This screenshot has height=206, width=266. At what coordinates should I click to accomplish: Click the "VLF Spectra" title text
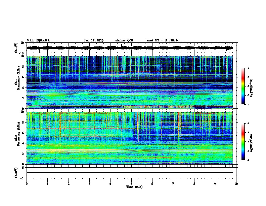(x=38, y=40)
